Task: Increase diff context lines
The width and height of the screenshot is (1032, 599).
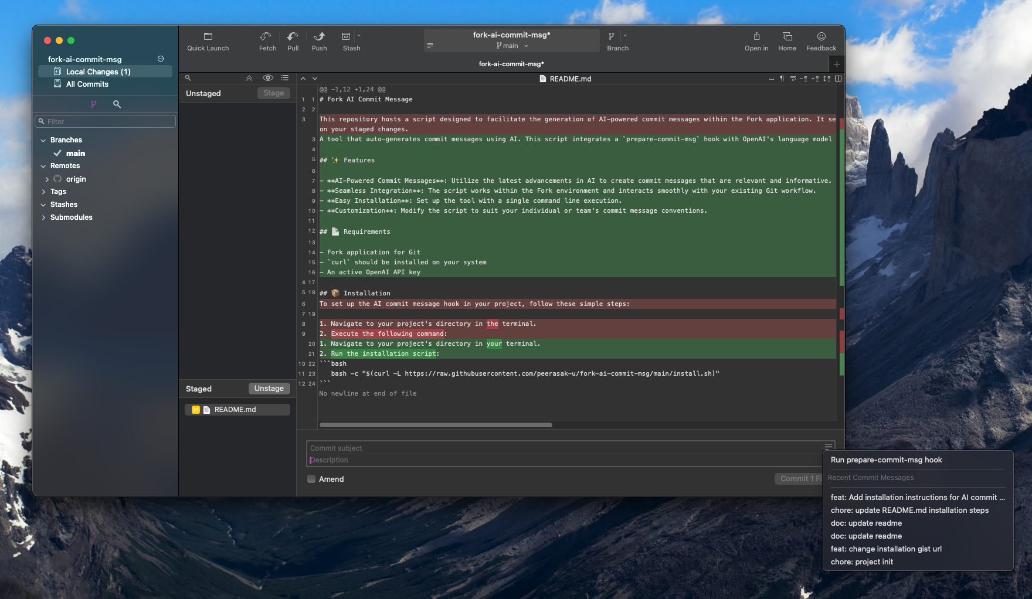Action: 815,79
